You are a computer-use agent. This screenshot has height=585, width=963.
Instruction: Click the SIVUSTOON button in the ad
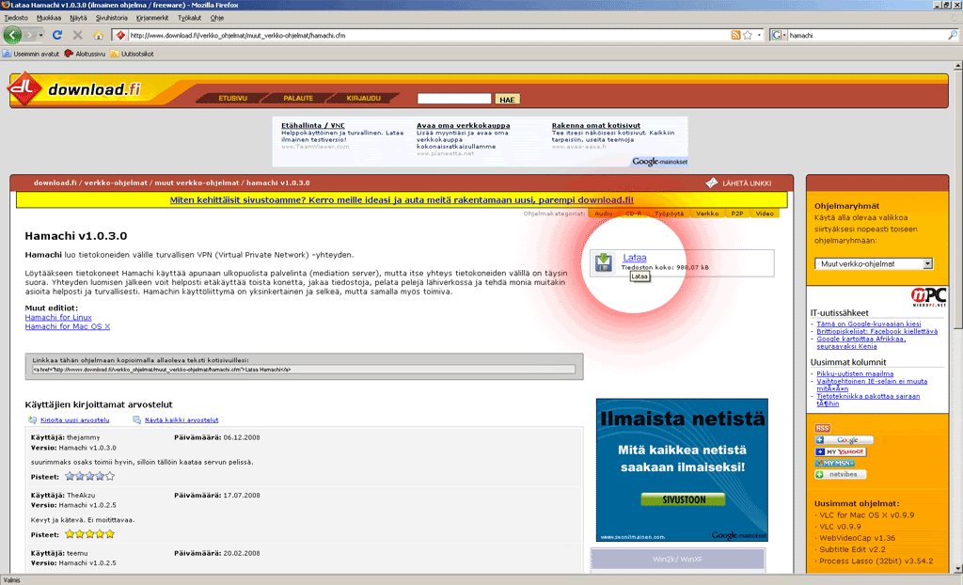point(683,499)
